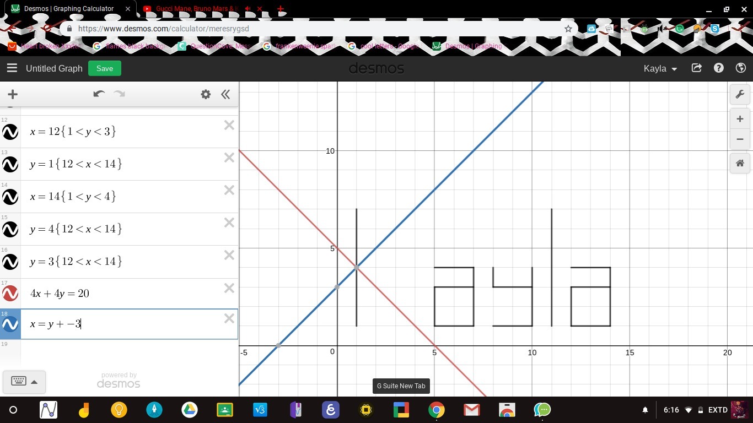Delete the y = 4 expression
The image size is (753, 423).
click(229, 223)
